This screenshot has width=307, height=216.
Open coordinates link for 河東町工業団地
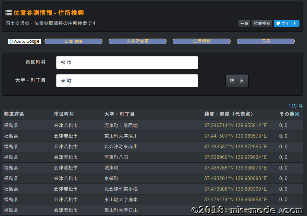pos(235,125)
